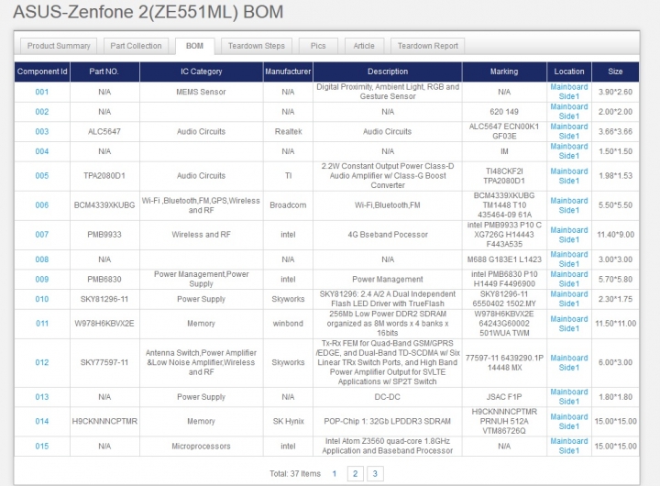Click MEMS Sensor category cell
This screenshot has width=660, height=486.
click(x=201, y=92)
